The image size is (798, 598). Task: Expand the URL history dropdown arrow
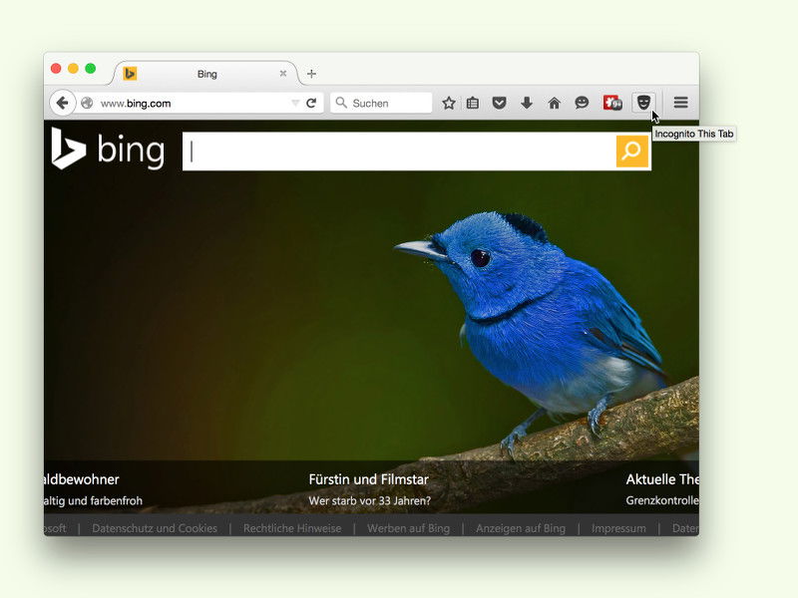[295, 104]
